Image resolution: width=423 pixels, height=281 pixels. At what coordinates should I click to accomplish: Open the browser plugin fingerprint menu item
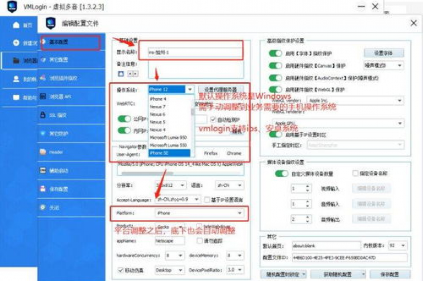click(72, 78)
